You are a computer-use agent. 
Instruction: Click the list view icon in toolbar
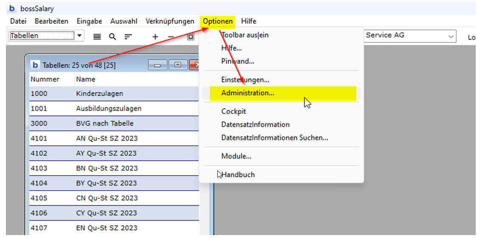[x=97, y=37]
